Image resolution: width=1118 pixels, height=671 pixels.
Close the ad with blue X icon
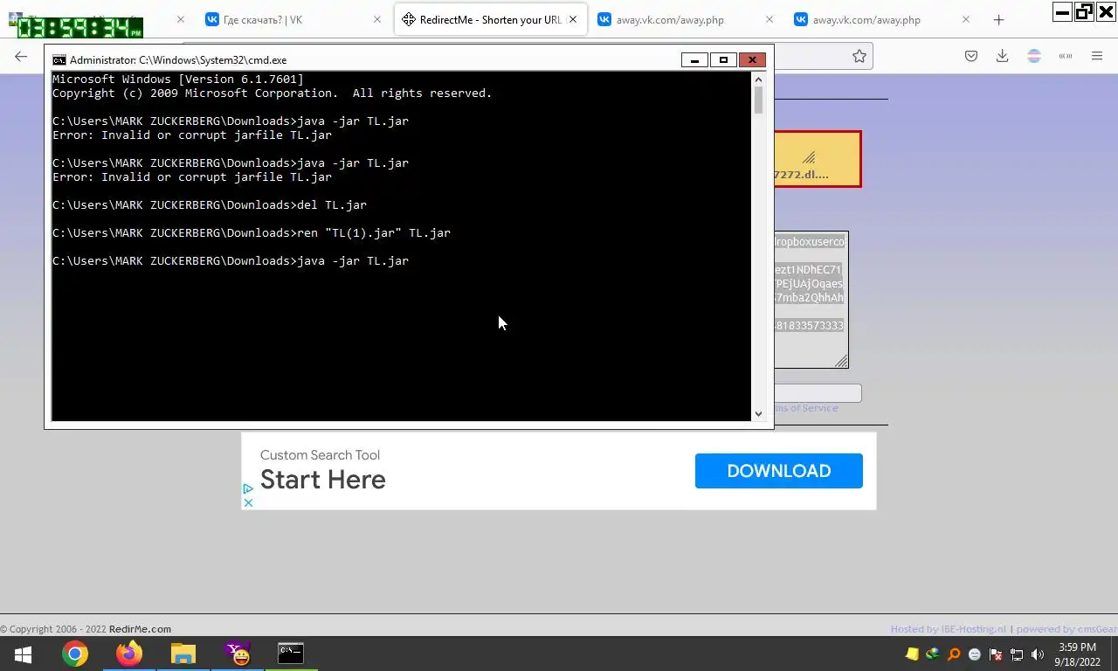(248, 502)
